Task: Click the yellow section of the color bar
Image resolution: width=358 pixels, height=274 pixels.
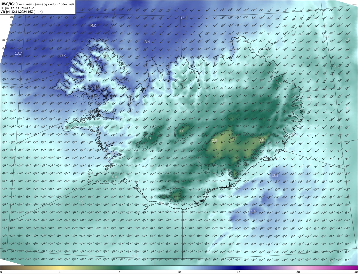Action: (60, 268)
